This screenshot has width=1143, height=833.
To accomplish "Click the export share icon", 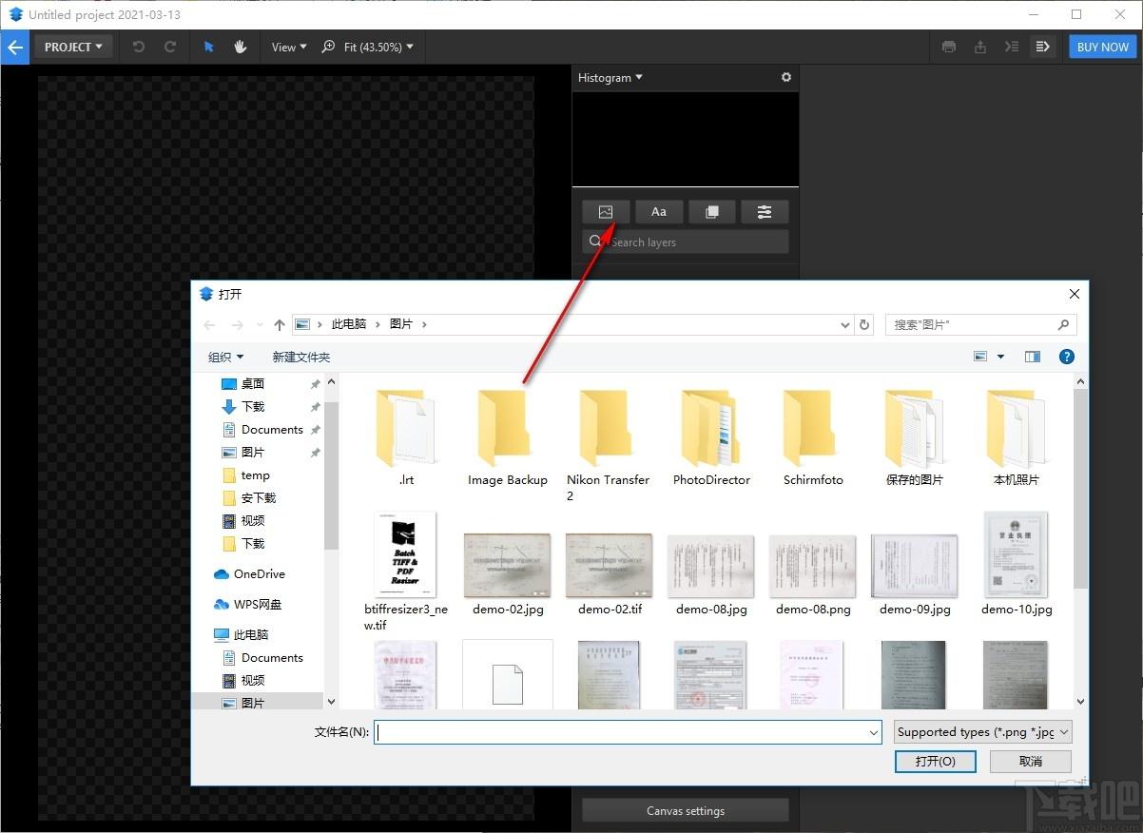I will point(980,47).
